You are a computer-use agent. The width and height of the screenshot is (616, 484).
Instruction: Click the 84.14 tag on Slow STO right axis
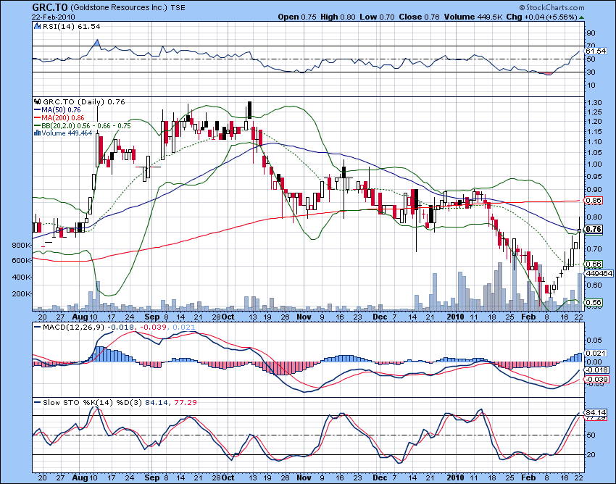click(596, 412)
